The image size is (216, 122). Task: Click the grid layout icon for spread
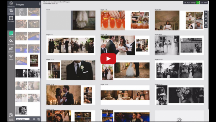[206, 23]
